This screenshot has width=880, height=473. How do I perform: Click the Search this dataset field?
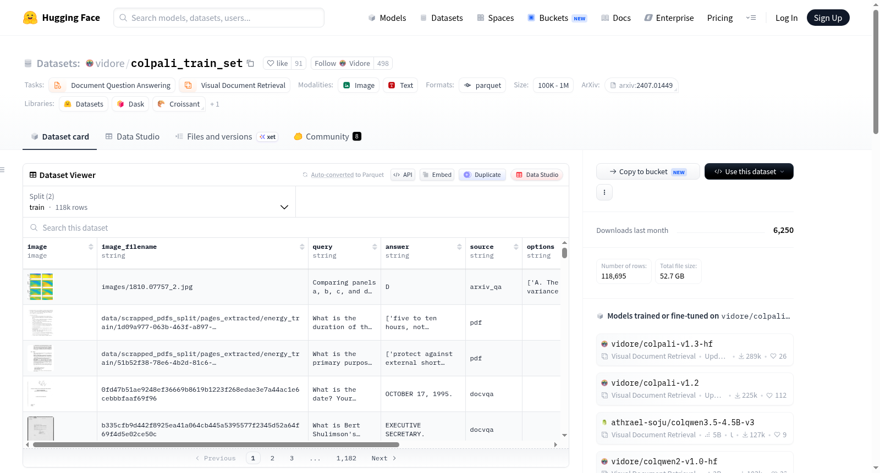296,227
